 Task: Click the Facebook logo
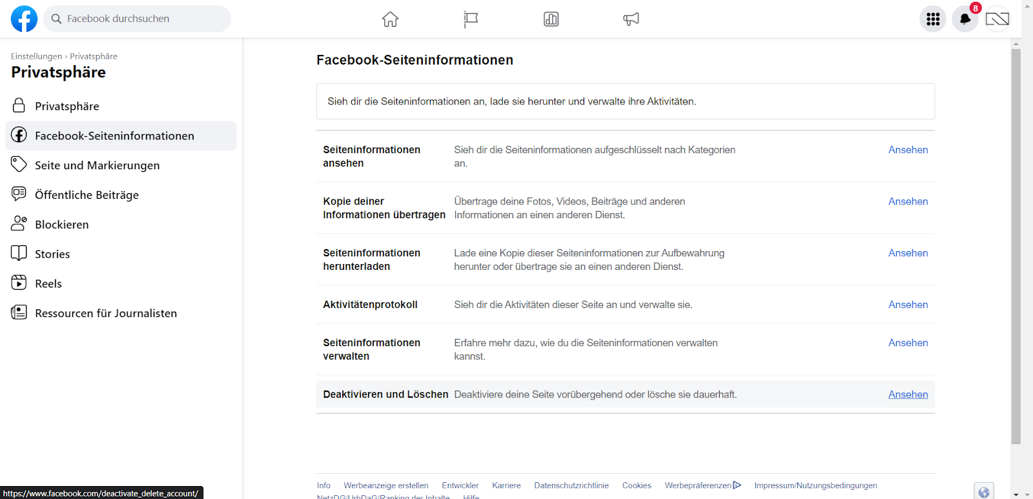click(x=24, y=19)
